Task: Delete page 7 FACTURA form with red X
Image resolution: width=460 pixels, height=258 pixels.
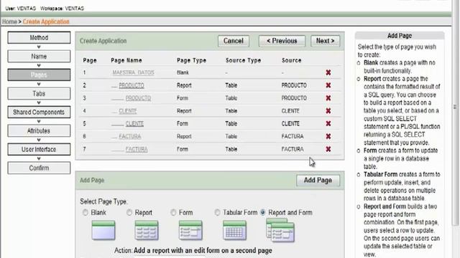Action: [x=328, y=149]
